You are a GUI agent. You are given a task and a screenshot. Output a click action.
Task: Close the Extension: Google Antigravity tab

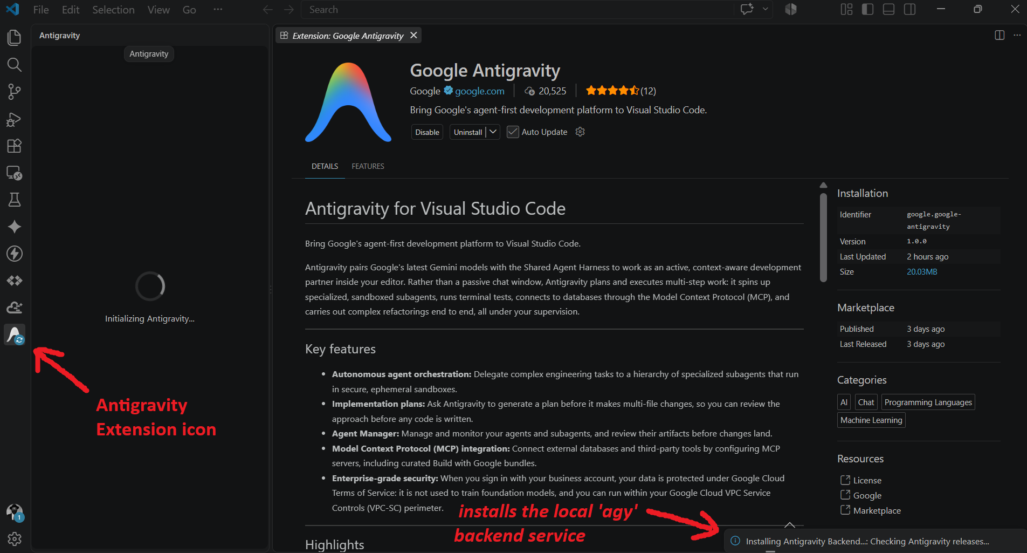tap(413, 35)
